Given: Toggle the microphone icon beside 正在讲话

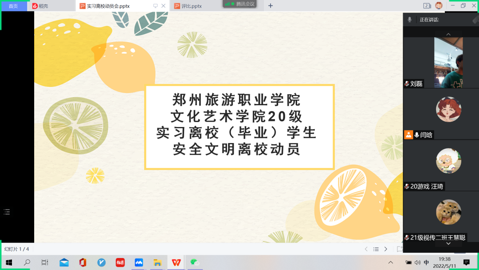Looking at the screenshot, I should click(x=409, y=20).
